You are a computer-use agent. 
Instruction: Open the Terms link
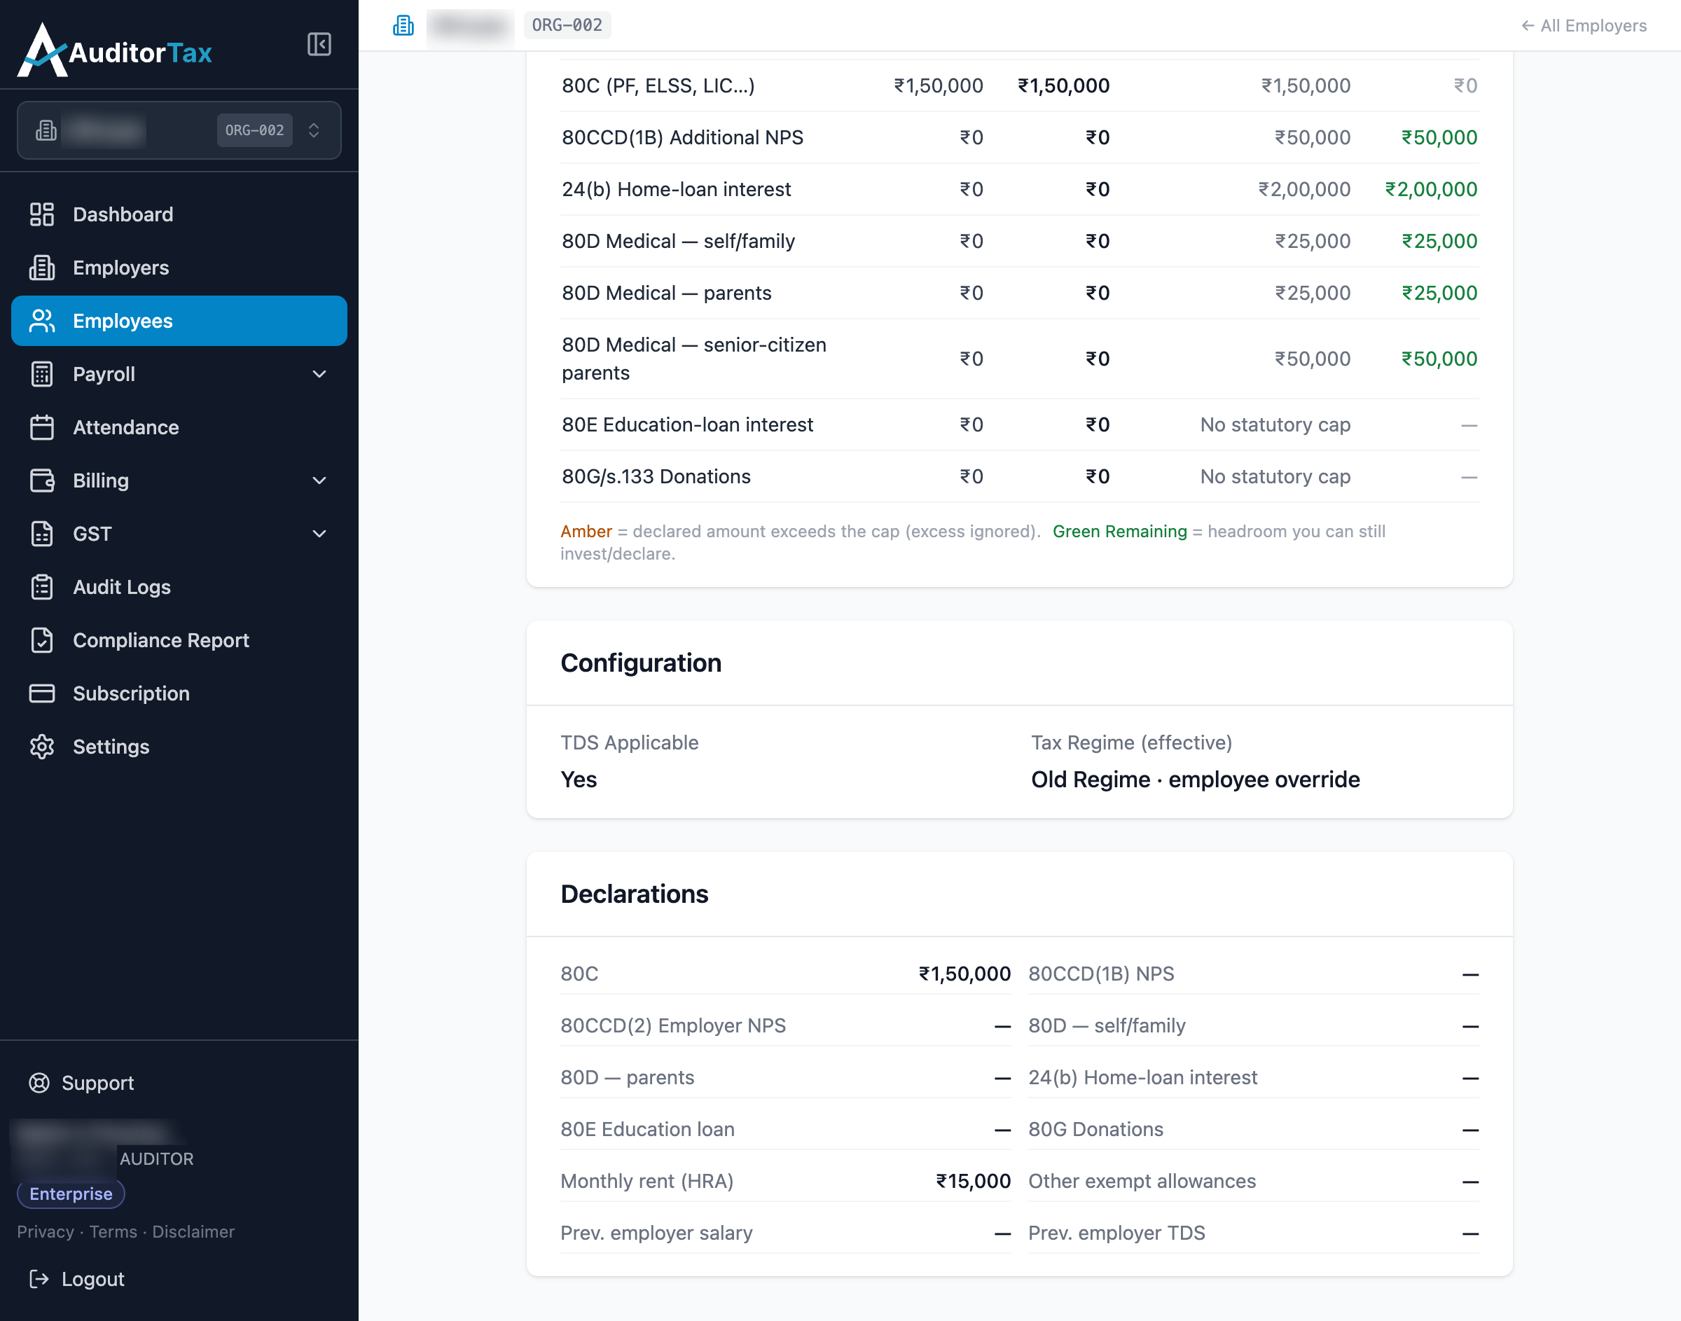pyautogui.click(x=113, y=1232)
